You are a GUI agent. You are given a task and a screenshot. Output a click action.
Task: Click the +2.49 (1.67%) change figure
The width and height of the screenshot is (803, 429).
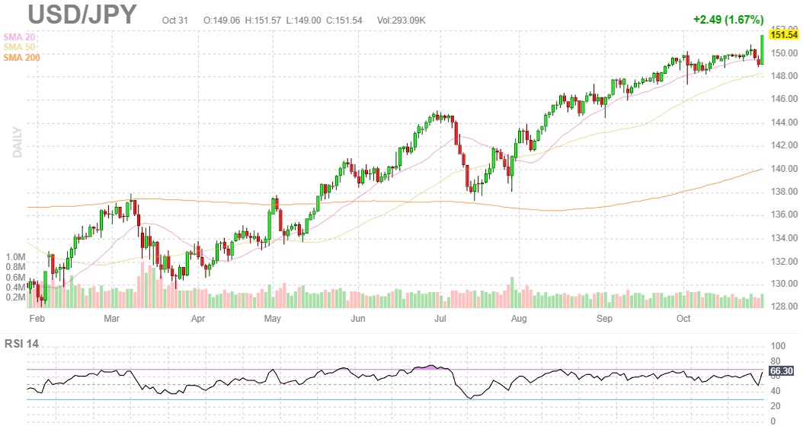[728, 20]
